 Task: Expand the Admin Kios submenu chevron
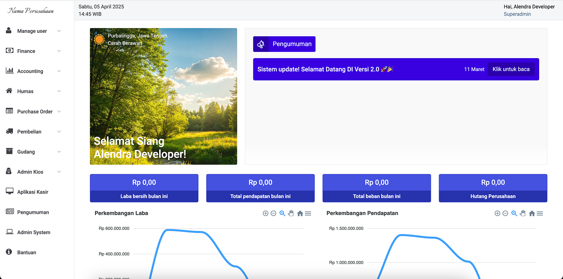(59, 172)
